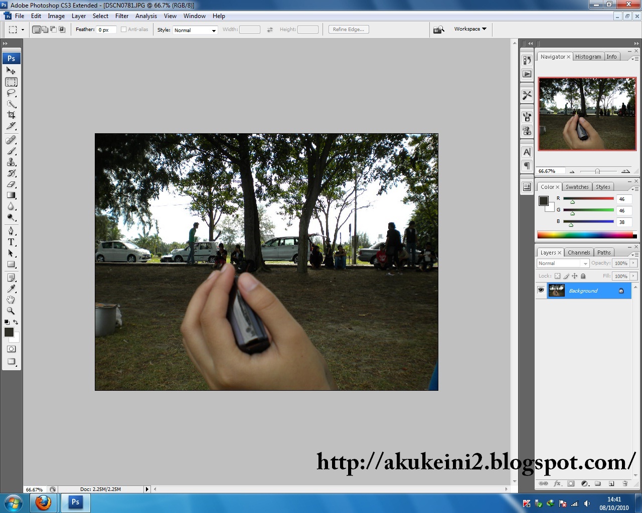Select the Zoom tool
The height and width of the screenshot is (513, 642).
click(11, 311)
